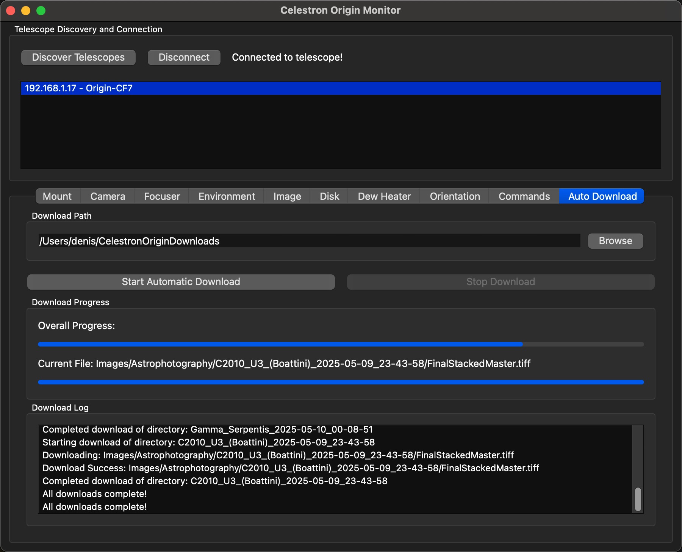
Task: Disconnect from the telescope
Action: click(x=184, y=58)
